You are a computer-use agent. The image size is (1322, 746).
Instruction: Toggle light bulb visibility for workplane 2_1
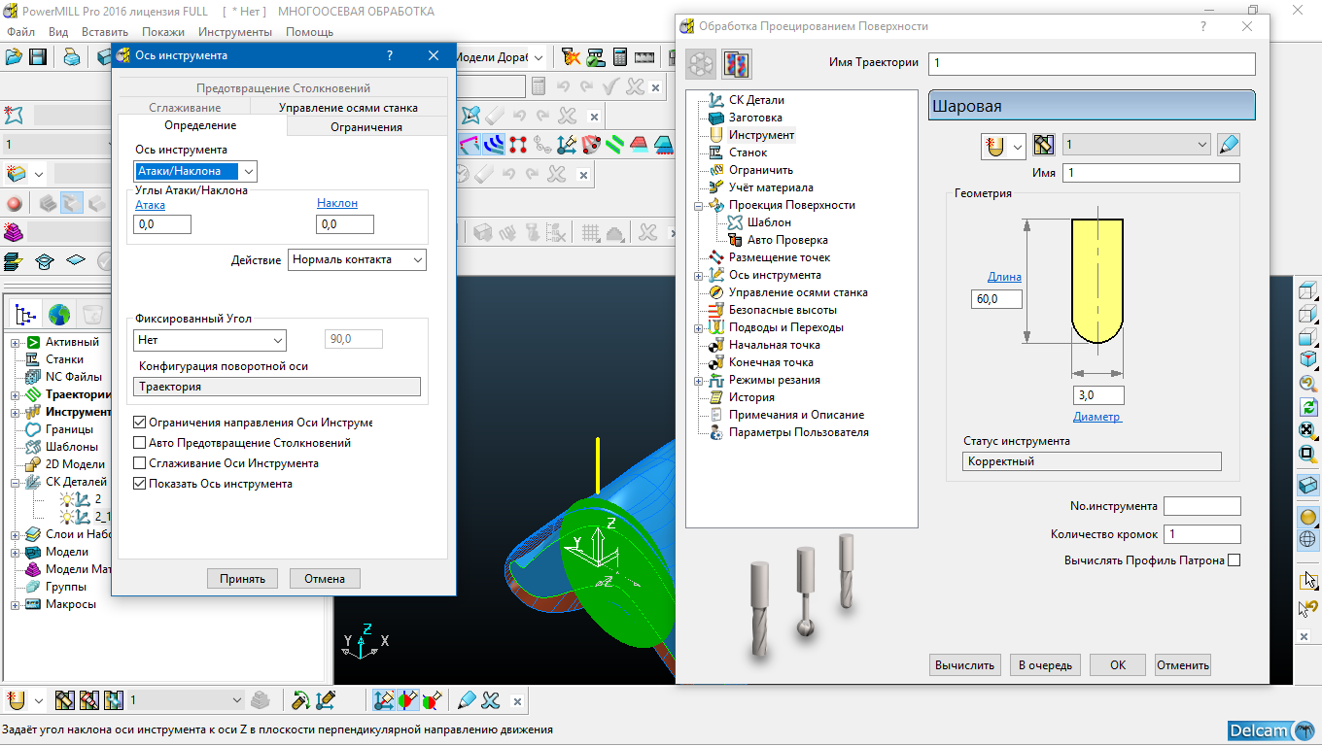[x=68, y=517]
